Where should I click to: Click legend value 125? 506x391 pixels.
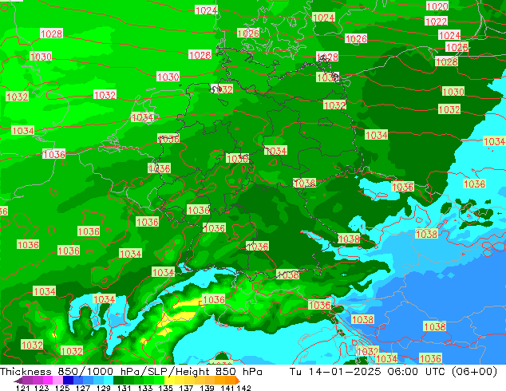click(62, 388)
